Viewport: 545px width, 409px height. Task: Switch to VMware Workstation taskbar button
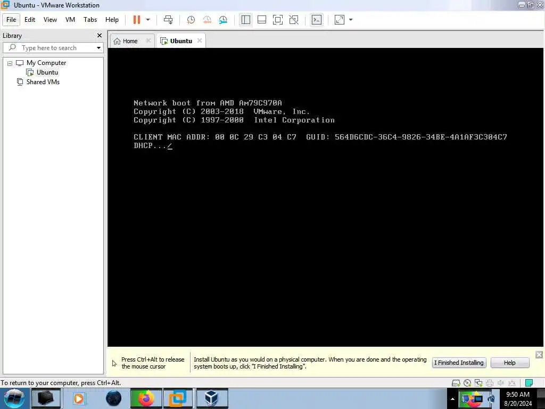178,398
